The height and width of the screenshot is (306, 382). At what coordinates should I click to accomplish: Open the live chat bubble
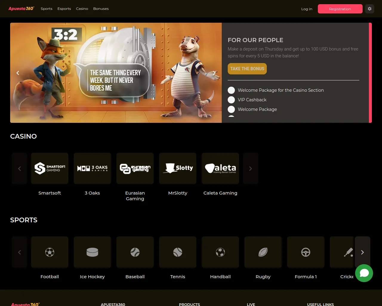[364, 273]
